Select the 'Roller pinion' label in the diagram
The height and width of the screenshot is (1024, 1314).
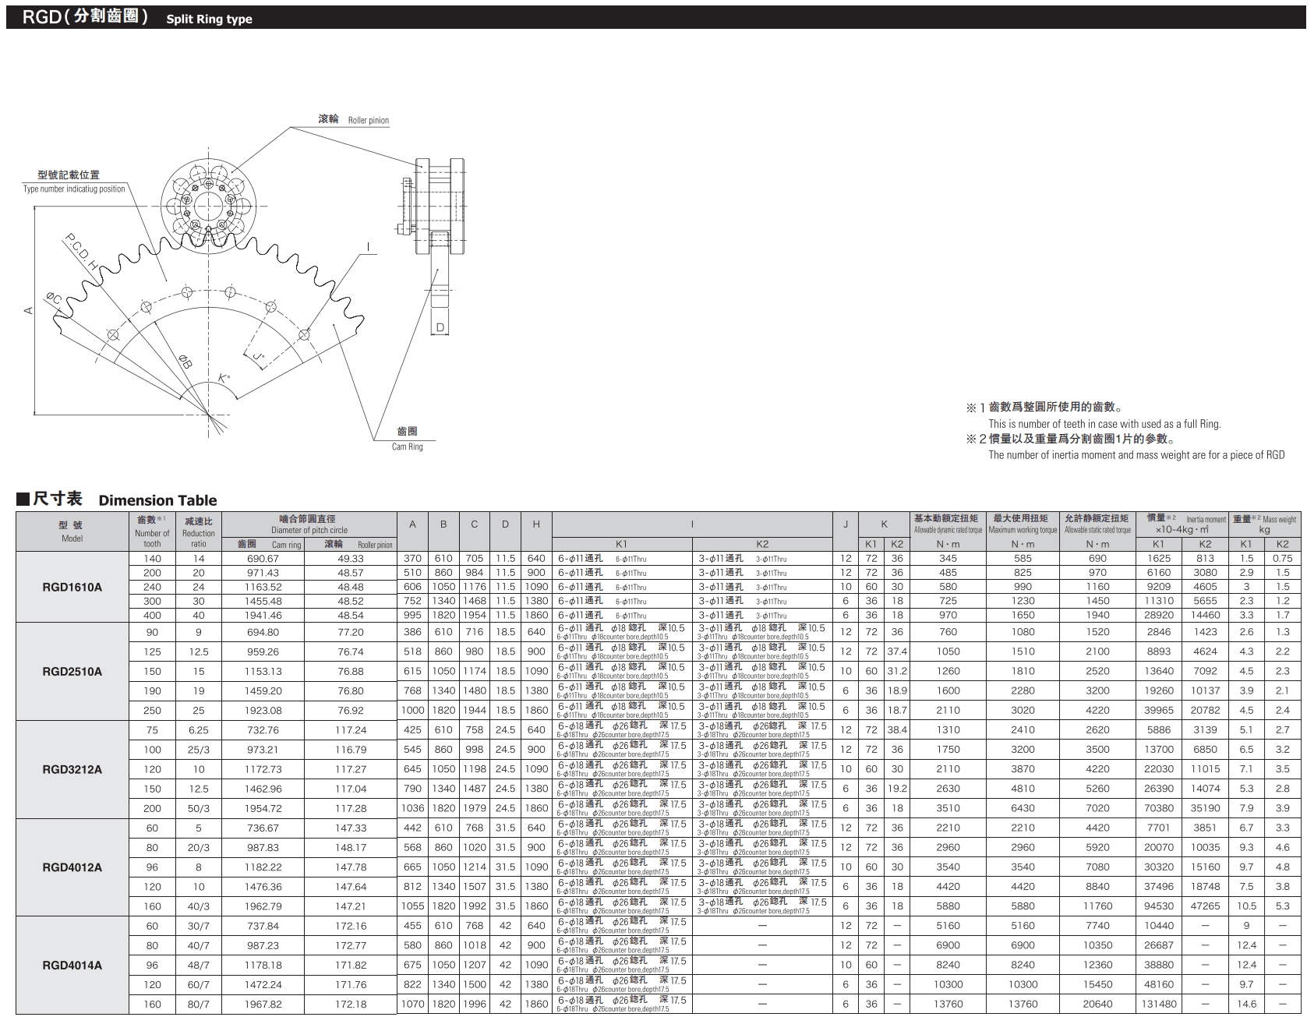[369, 121]
